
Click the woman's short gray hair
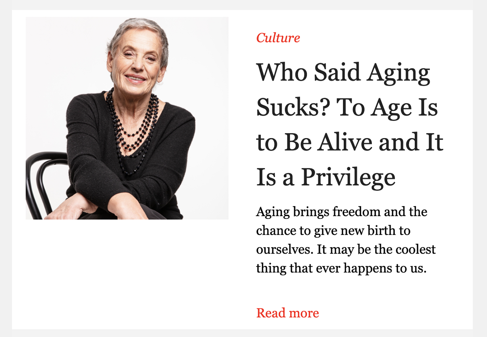tap(139, 28)
